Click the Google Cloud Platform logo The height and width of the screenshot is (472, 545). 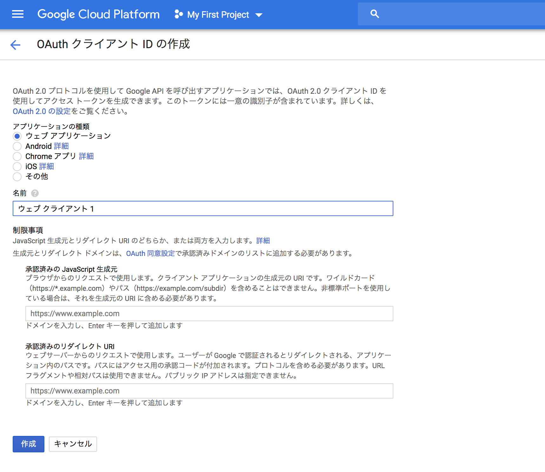coord(98,14)
